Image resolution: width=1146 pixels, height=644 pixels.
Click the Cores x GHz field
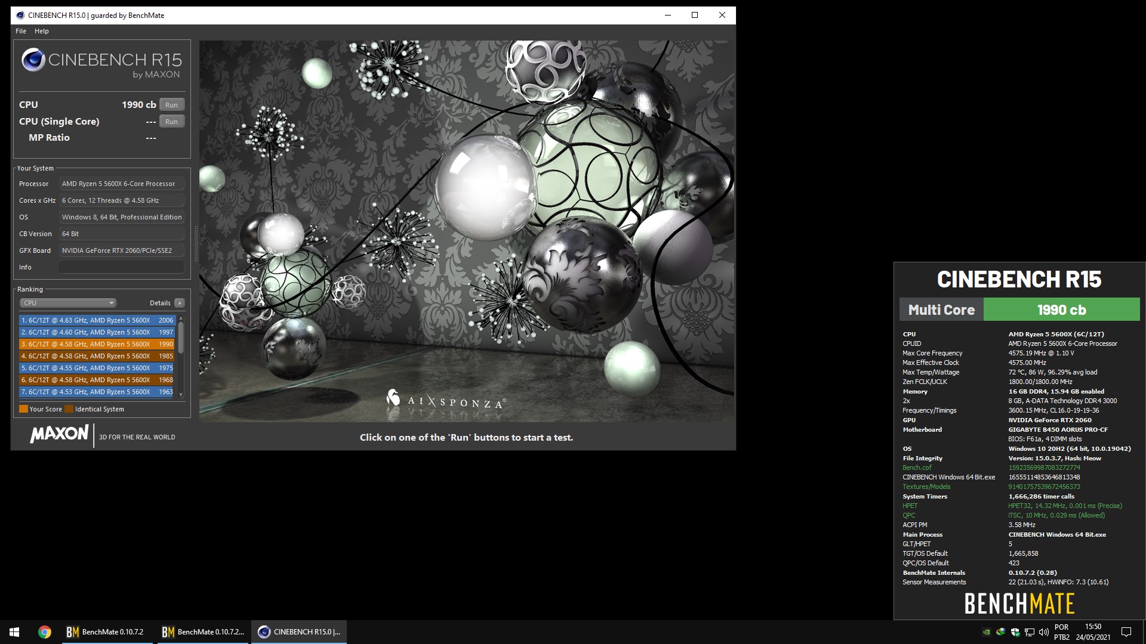click(x=122, y=200)
